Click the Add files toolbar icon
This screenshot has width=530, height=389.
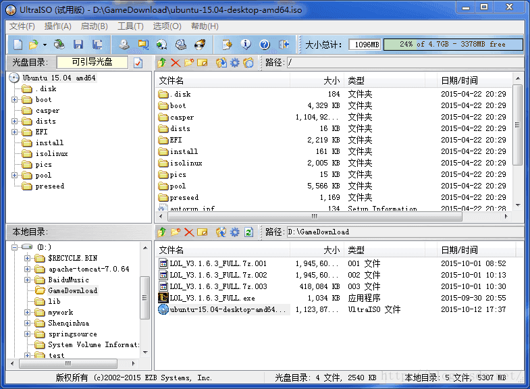(x=227, y=45)
